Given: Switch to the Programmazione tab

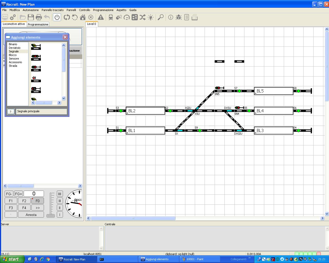Looking at the screenshot, I should [x=38, y=24].
